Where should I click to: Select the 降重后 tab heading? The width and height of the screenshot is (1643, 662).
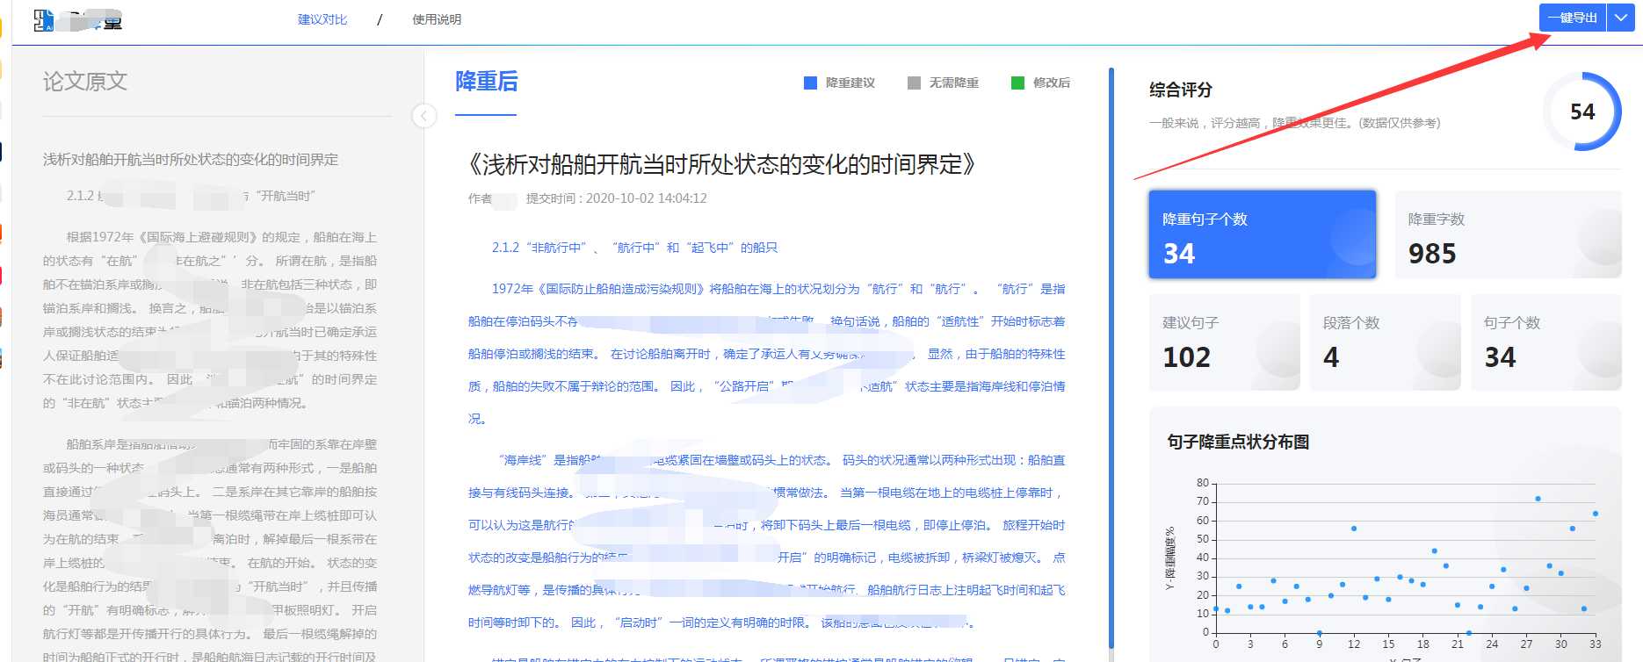[486, 82]
